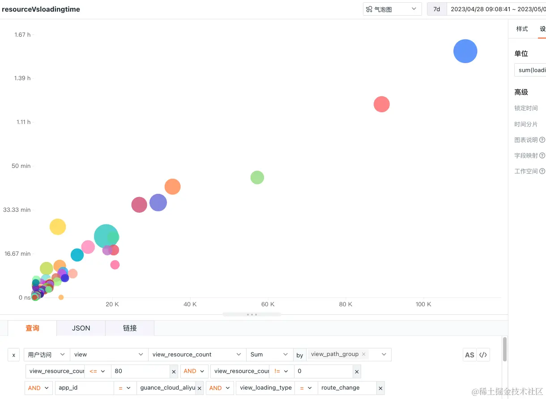Click the query panel vertical scrollbar
The image size is (546, 399).
[x=505, y=349]
